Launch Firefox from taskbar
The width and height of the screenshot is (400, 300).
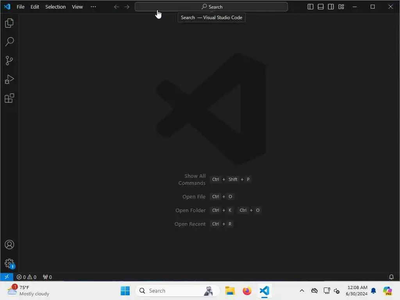tap(247, 291)
